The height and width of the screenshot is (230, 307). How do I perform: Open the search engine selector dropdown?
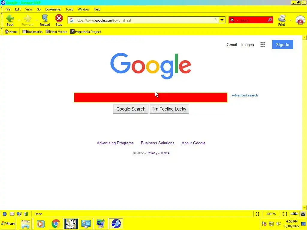(x=237, y=20)
